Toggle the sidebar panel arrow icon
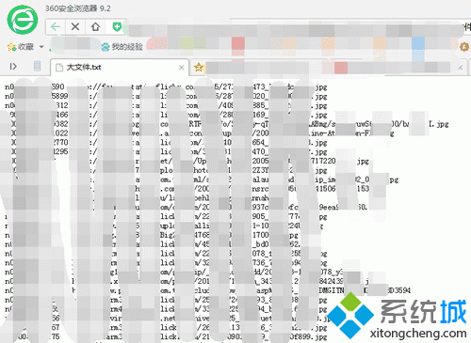This screenshot has height=343, width=471. 13,67
